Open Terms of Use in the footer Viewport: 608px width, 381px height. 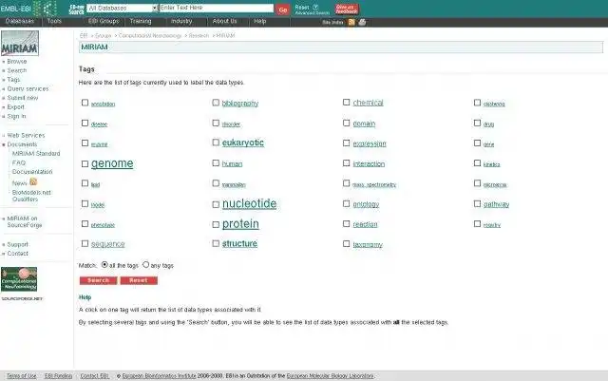pos(21,376)
